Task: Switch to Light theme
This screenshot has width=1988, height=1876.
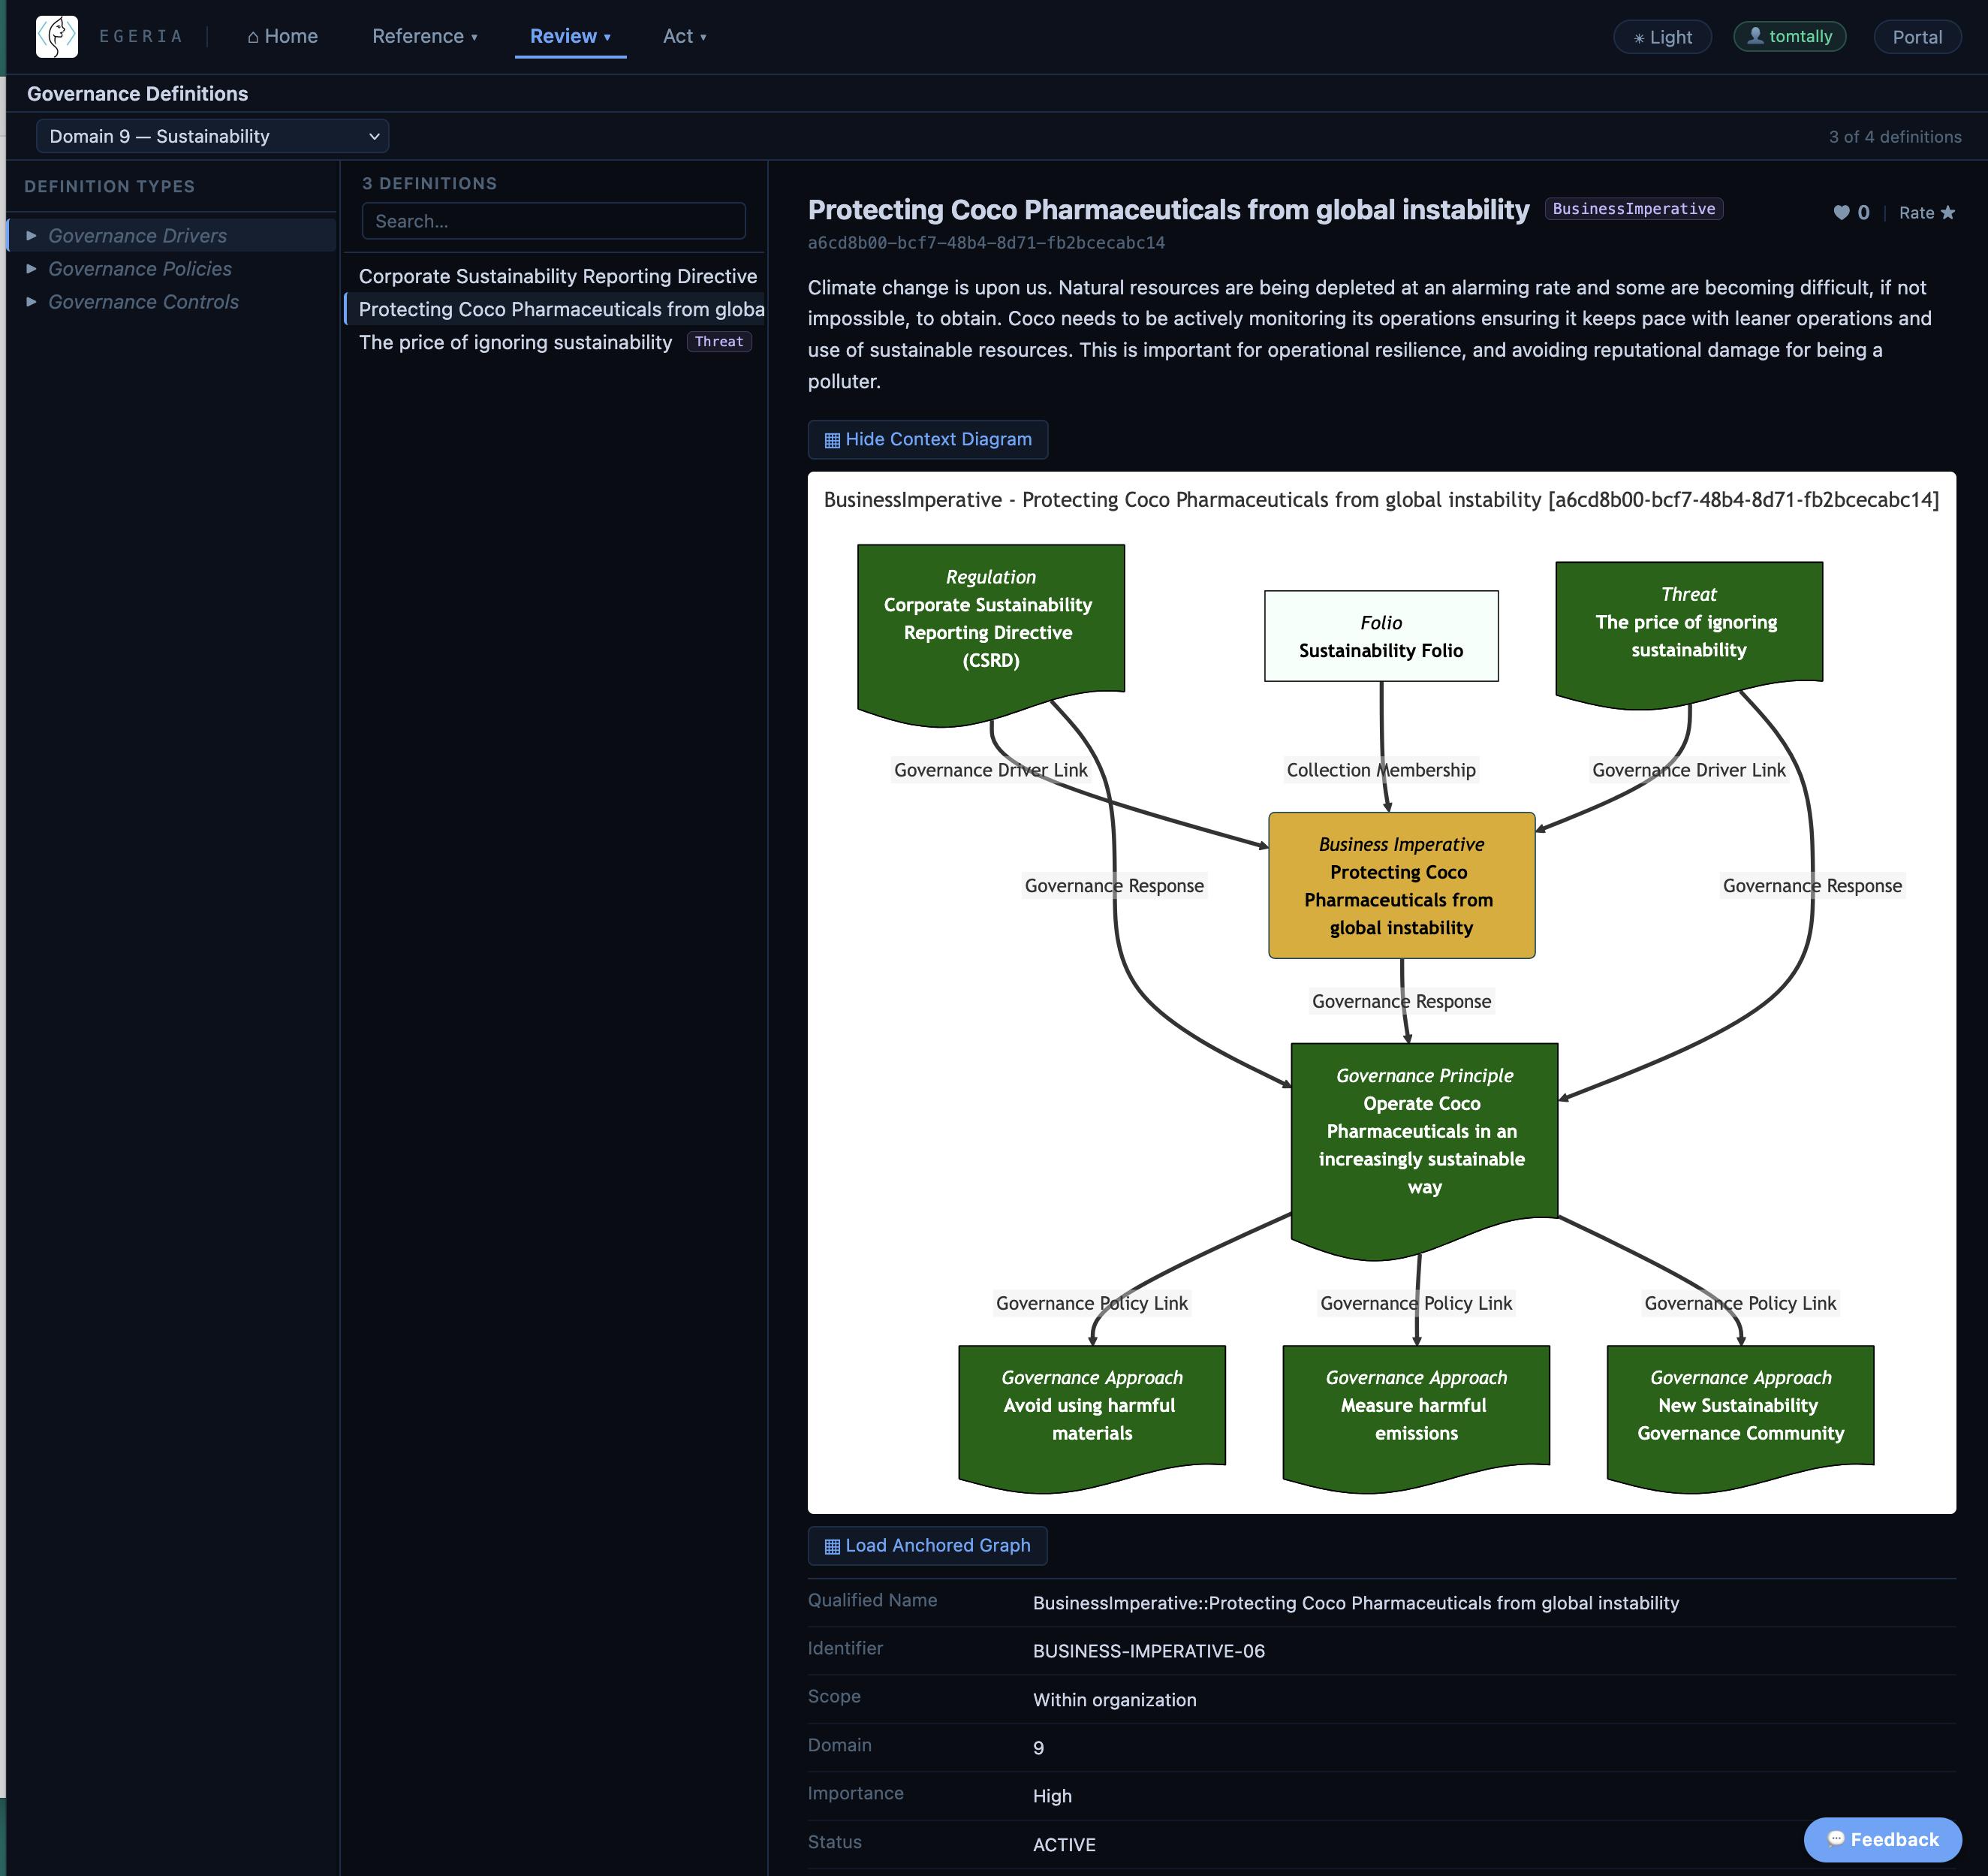Action: click(1662, 37)
